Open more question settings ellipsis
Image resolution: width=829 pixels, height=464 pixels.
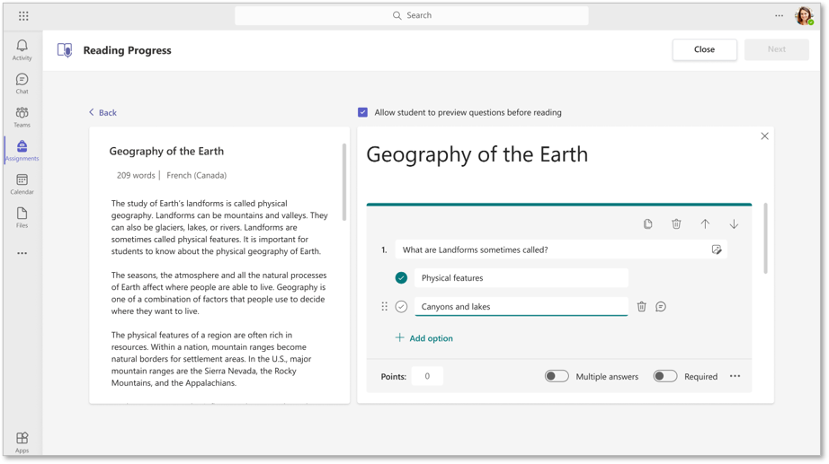point(735,376)
